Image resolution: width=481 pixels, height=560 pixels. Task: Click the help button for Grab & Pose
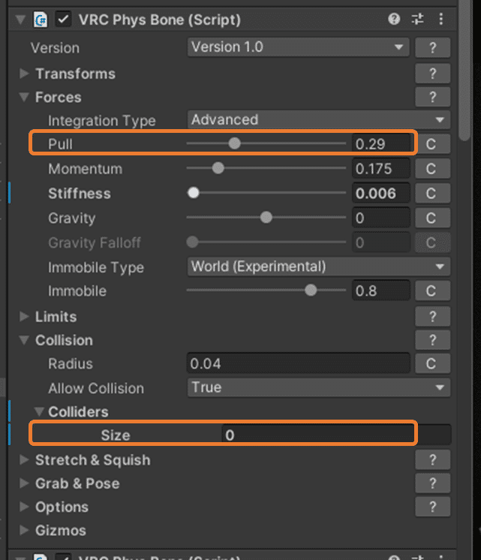click(x=432, y=483)
